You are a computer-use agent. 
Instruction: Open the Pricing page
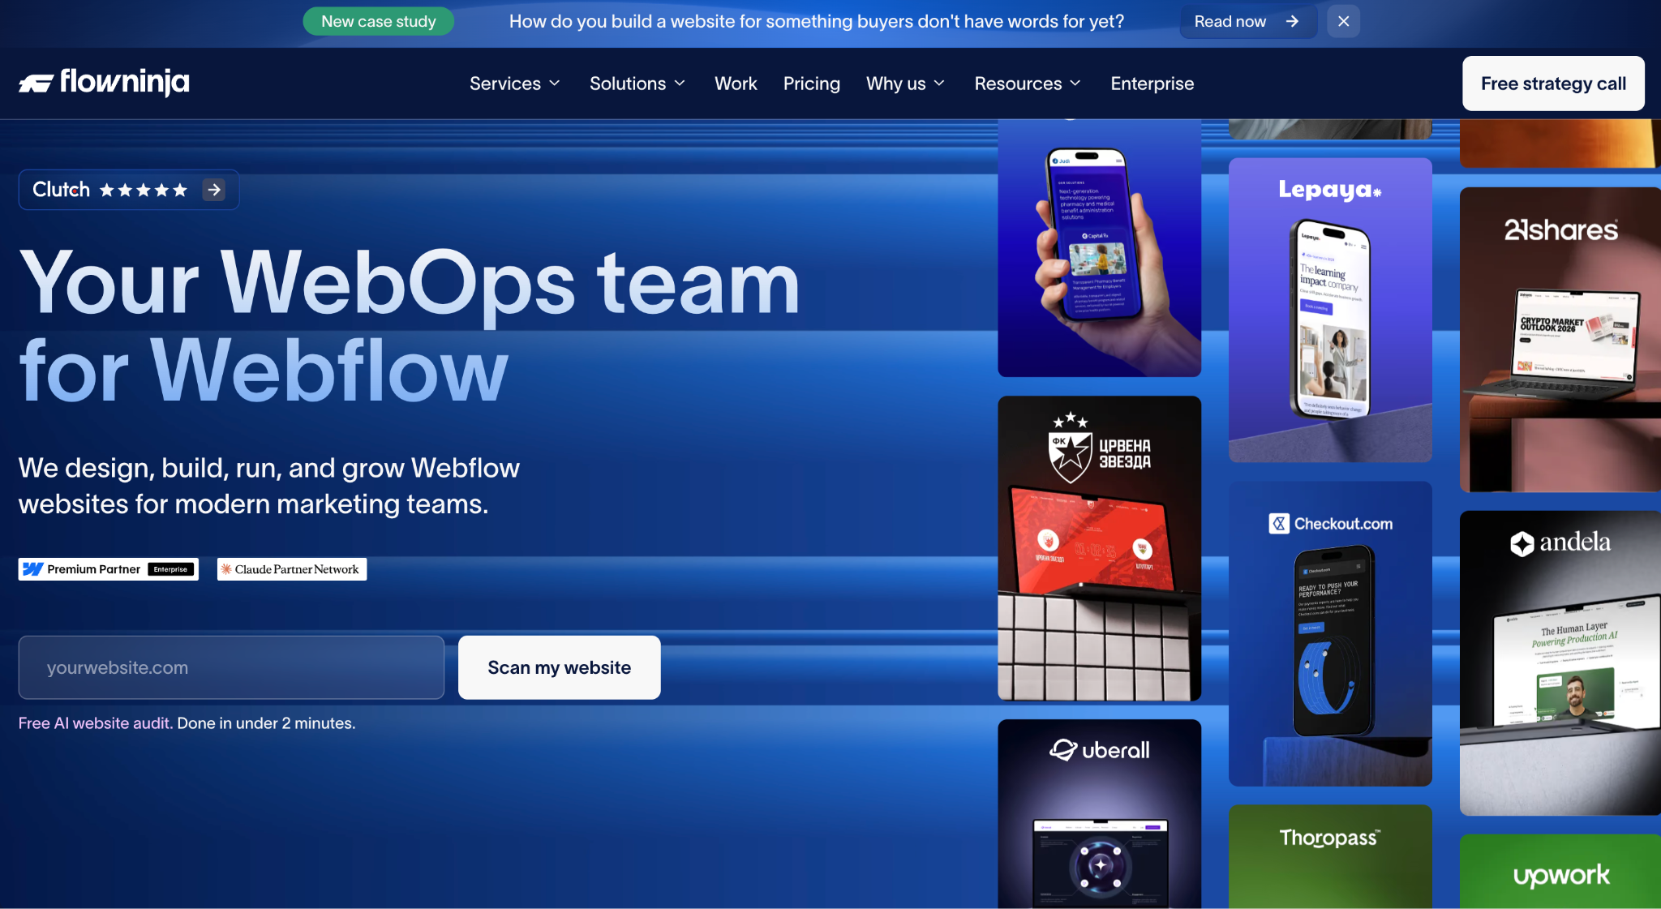pos(812,84)
